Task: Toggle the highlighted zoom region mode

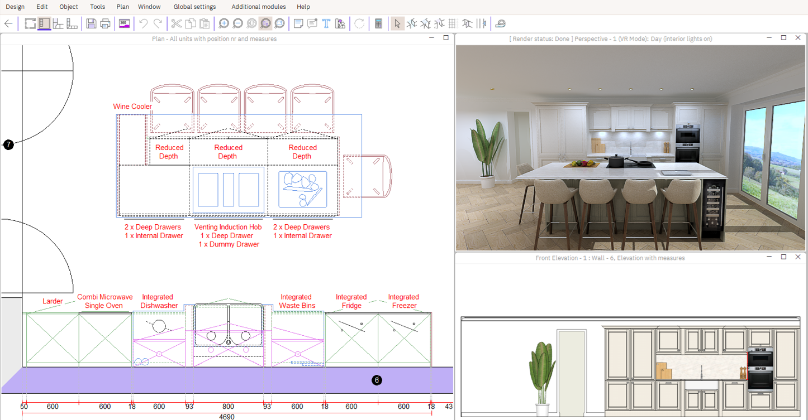Action: coord(265,23)
